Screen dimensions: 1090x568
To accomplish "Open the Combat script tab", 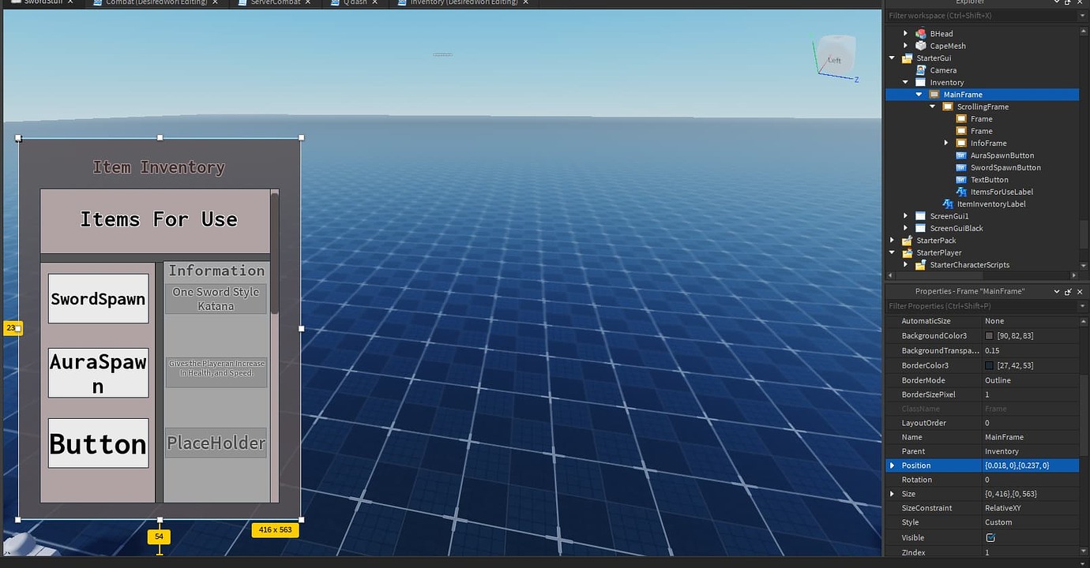I will pyautogui.click(x=156, y=3).
